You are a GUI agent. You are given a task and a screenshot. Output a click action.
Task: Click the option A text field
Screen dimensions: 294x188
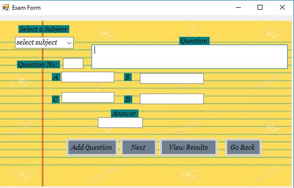click(x=88, y=77)
